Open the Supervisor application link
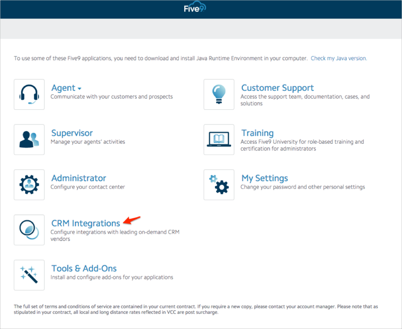 point(72,133)
